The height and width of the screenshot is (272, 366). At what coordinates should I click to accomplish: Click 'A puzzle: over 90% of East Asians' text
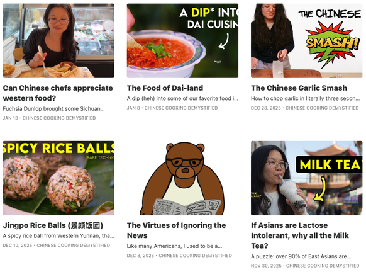pyautogui.click(x=301, y=257)
